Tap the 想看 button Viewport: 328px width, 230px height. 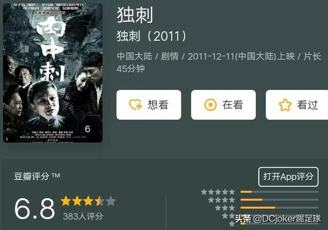click(149, 105)
